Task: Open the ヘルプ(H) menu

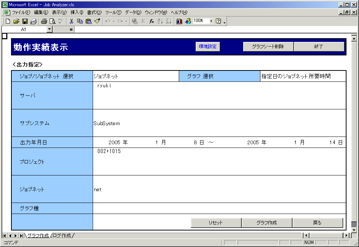Action: 179,12
